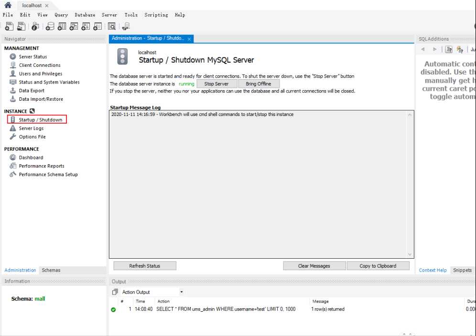Open the Action Output dropdown
The image size is (476, 336).
182,292
